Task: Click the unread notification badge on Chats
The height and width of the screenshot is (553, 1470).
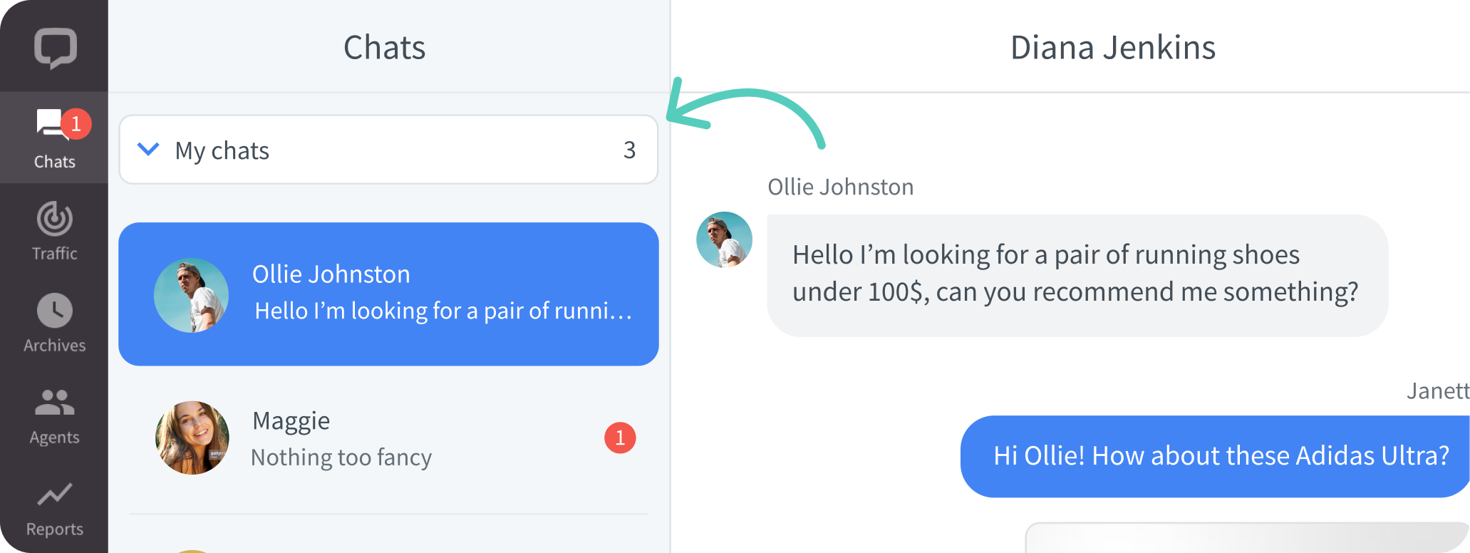Action: pyautogui.click(x=78, y=123)
